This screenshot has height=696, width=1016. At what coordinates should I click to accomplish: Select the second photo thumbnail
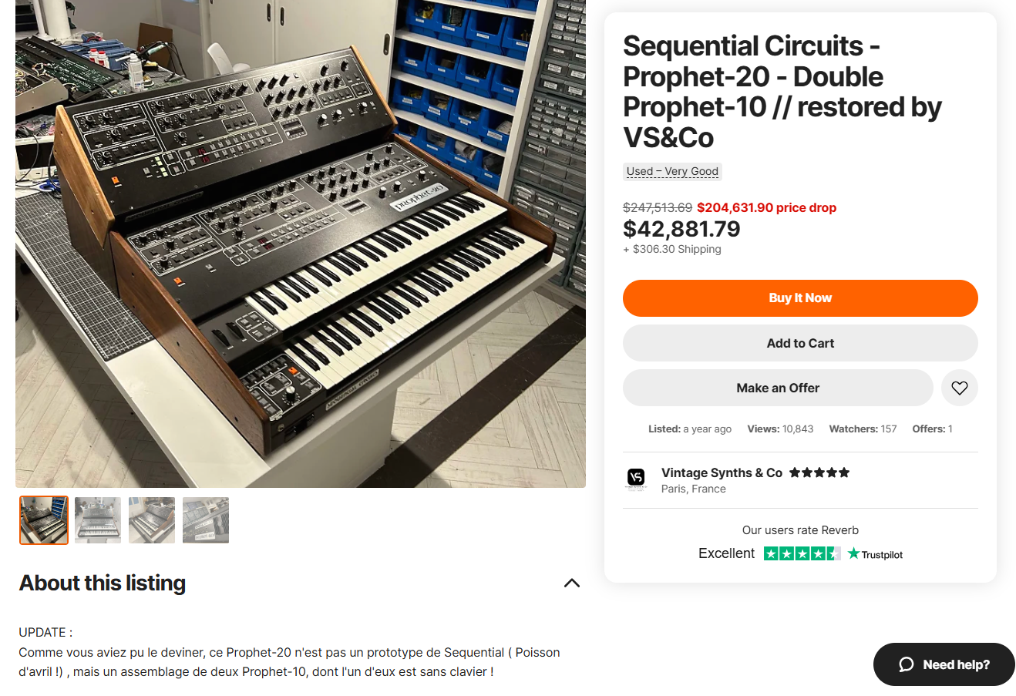98,520
